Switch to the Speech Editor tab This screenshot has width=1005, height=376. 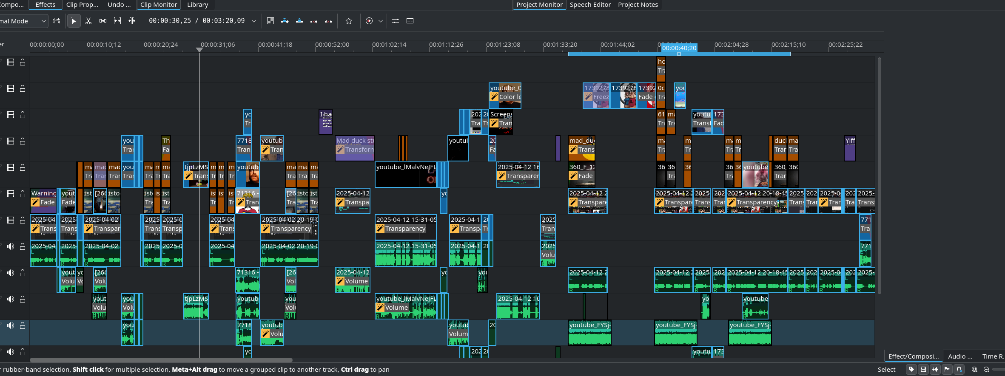click(590, 5)
